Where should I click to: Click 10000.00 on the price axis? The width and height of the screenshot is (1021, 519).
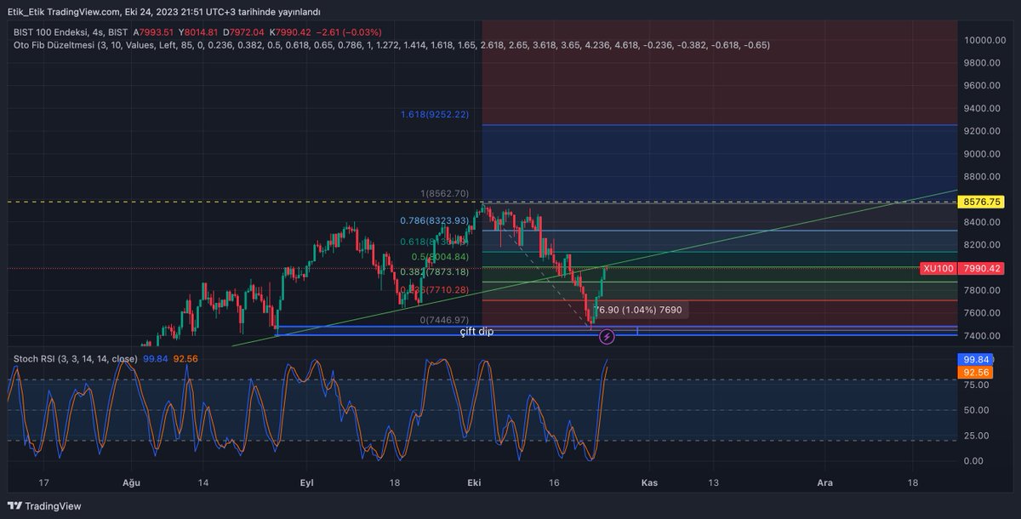(985, 40)
